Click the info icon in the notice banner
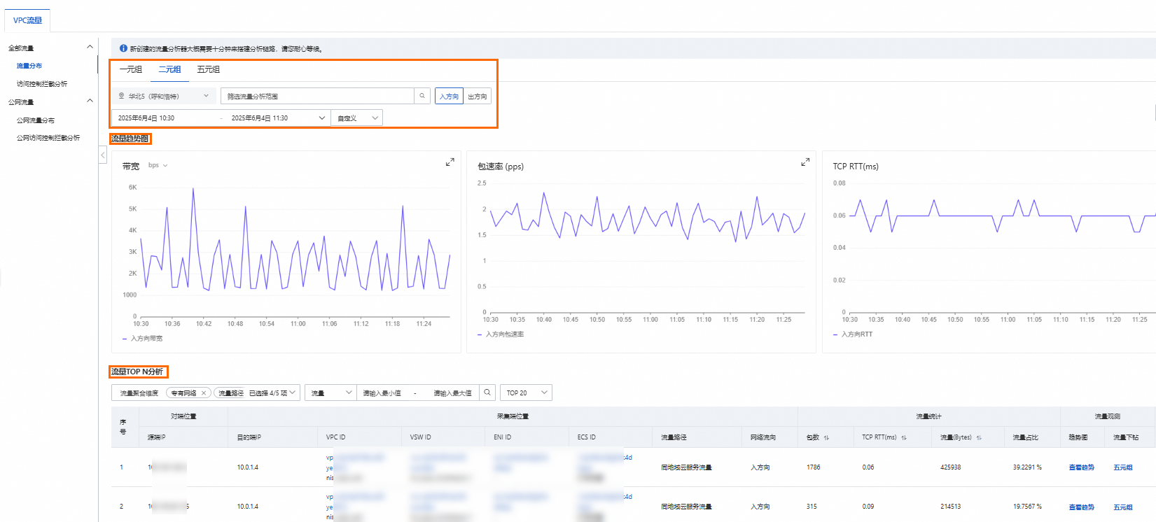Image resolution: width=1156 pixels, height=522 pixels. [x=123, y=48]
